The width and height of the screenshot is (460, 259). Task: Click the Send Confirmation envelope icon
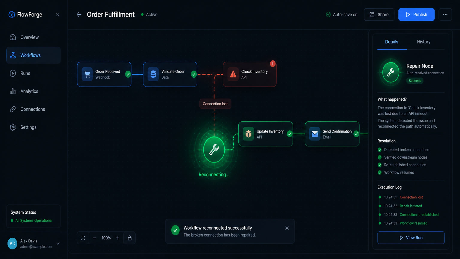[315, 134]
